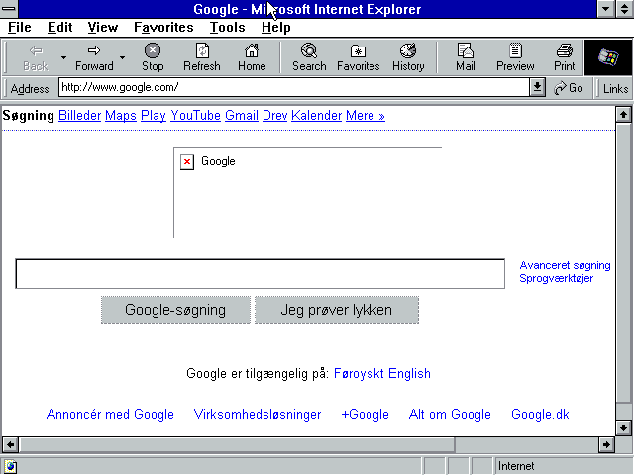Open the Billeder link
Screen dimensions: 634x475
pyautogui.click(x=79, y=116)
